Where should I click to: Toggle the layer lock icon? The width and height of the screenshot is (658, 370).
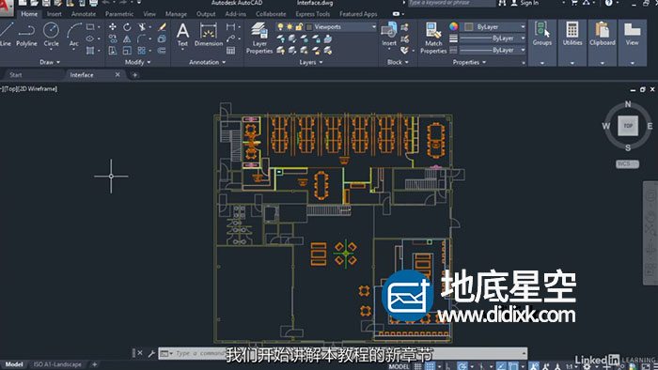pos(299,27)
